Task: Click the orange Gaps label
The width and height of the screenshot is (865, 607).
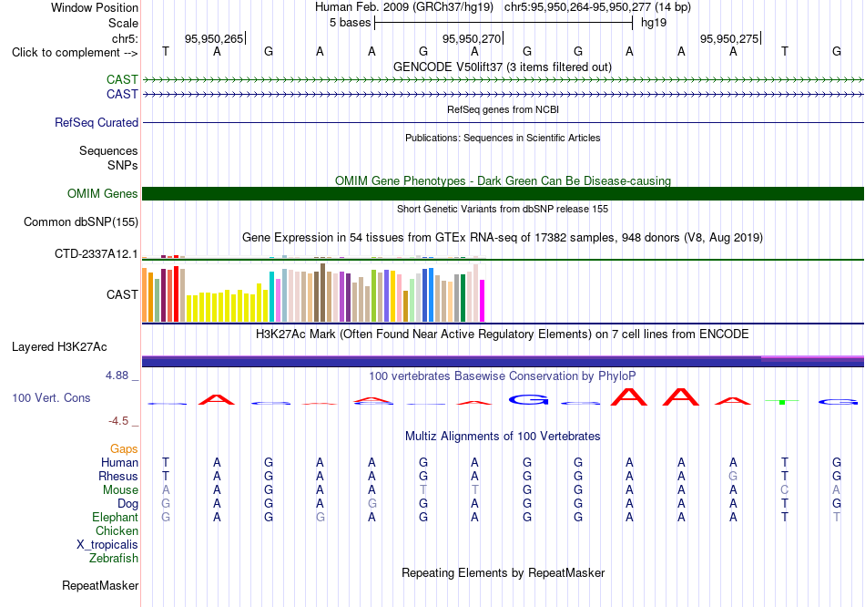Action: tap(124, 449)
